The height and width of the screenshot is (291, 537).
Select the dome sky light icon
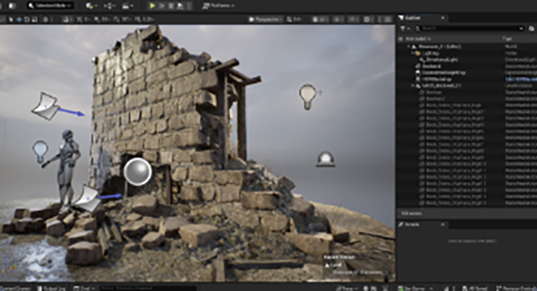pyautogui.click(x=325, y=159)
